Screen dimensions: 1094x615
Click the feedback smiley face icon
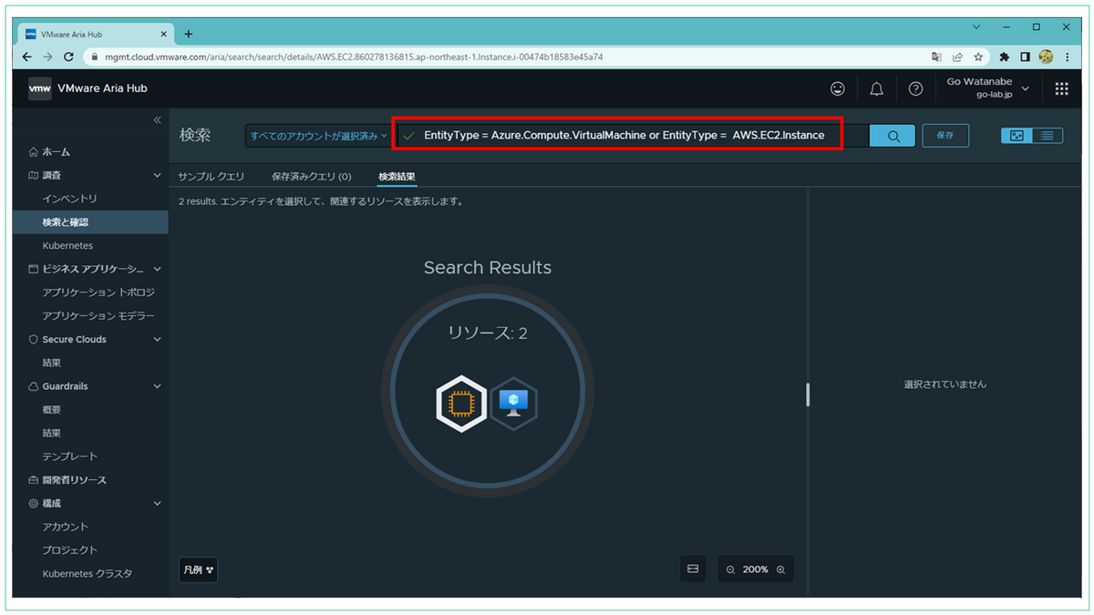coord(837,88)
